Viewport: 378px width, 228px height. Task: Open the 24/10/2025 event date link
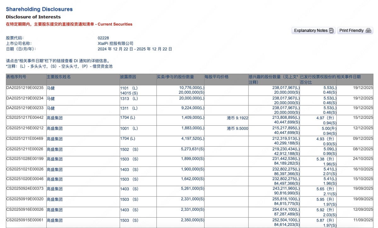coord(363,159)
